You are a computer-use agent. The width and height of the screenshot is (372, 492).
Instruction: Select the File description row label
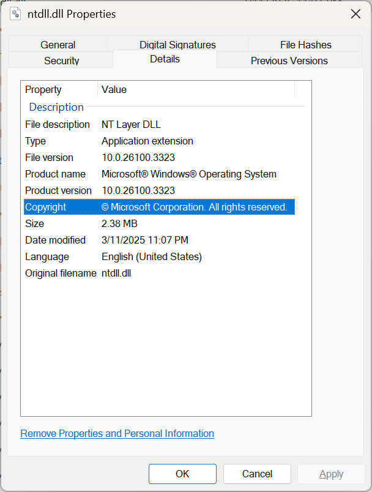[x=58, y=125]
